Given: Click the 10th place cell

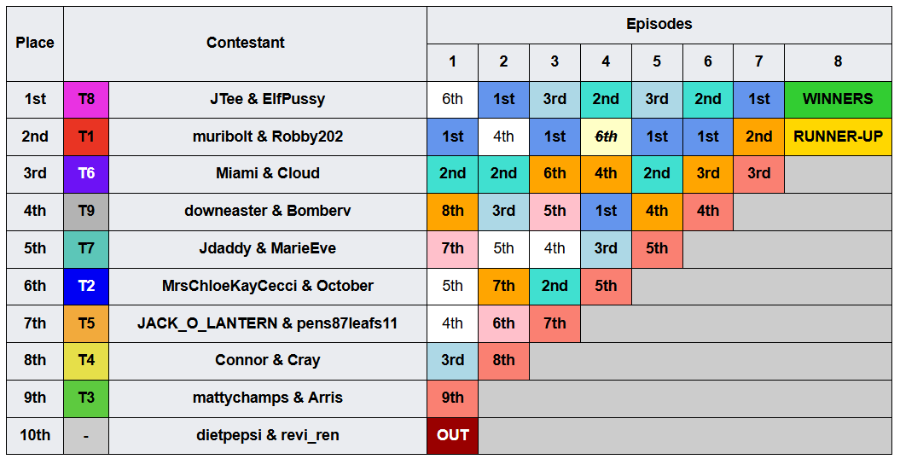Looking at the screenshot, I should (35, 435).
